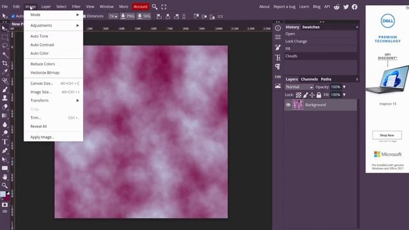This screenshot has height=230, width=409.
Task: Click Shop Now in Dell ad
Action: click(387, 135)
